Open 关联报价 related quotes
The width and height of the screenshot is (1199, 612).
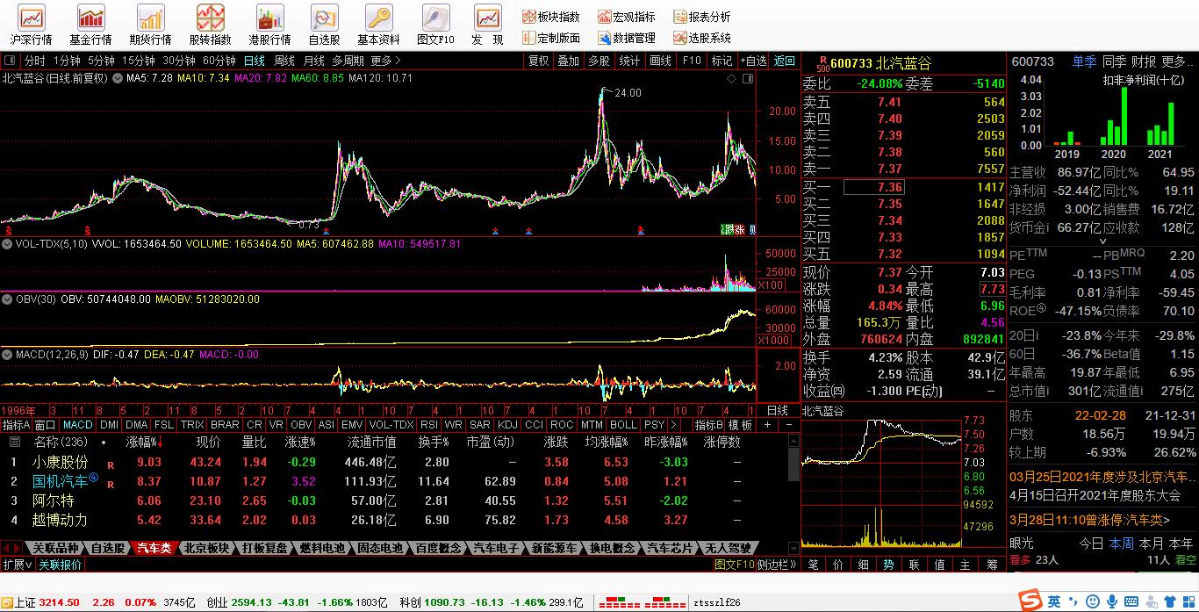[60, 564]
